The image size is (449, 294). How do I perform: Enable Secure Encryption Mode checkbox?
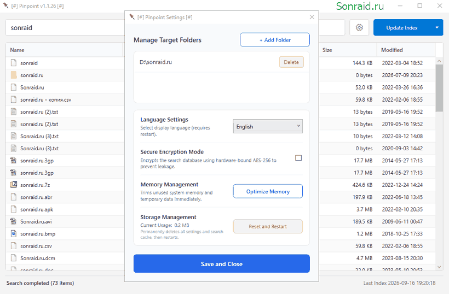pos(298,158)
